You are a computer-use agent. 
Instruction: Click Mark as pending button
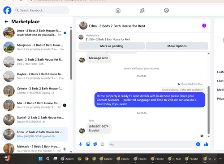tap(112, 46)
